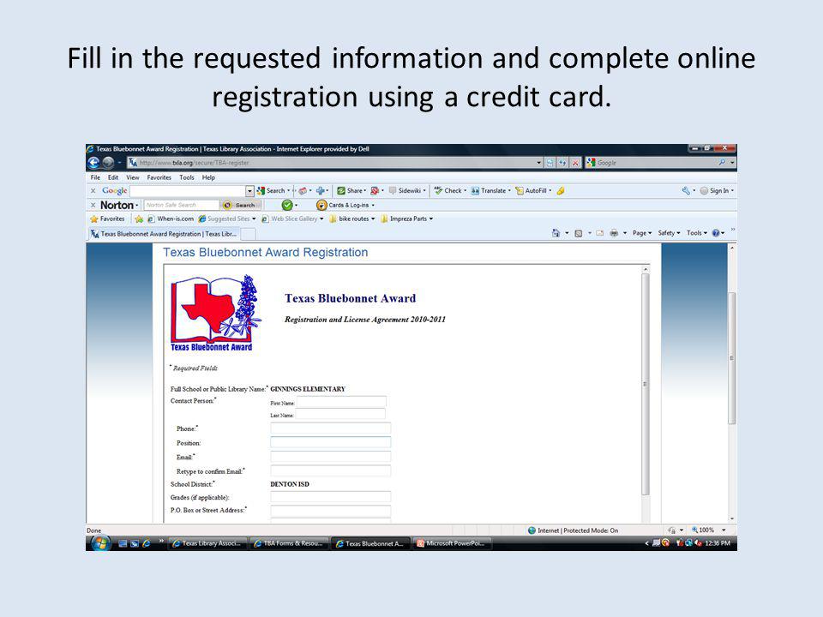The height and width of the screenshot is (617, 823).
Task: Click the First Name input field
Action: (341, 402)
